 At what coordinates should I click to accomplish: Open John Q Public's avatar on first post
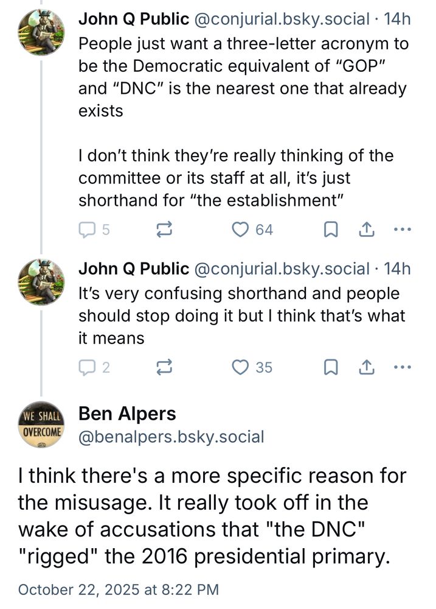(x=41, y=33)
